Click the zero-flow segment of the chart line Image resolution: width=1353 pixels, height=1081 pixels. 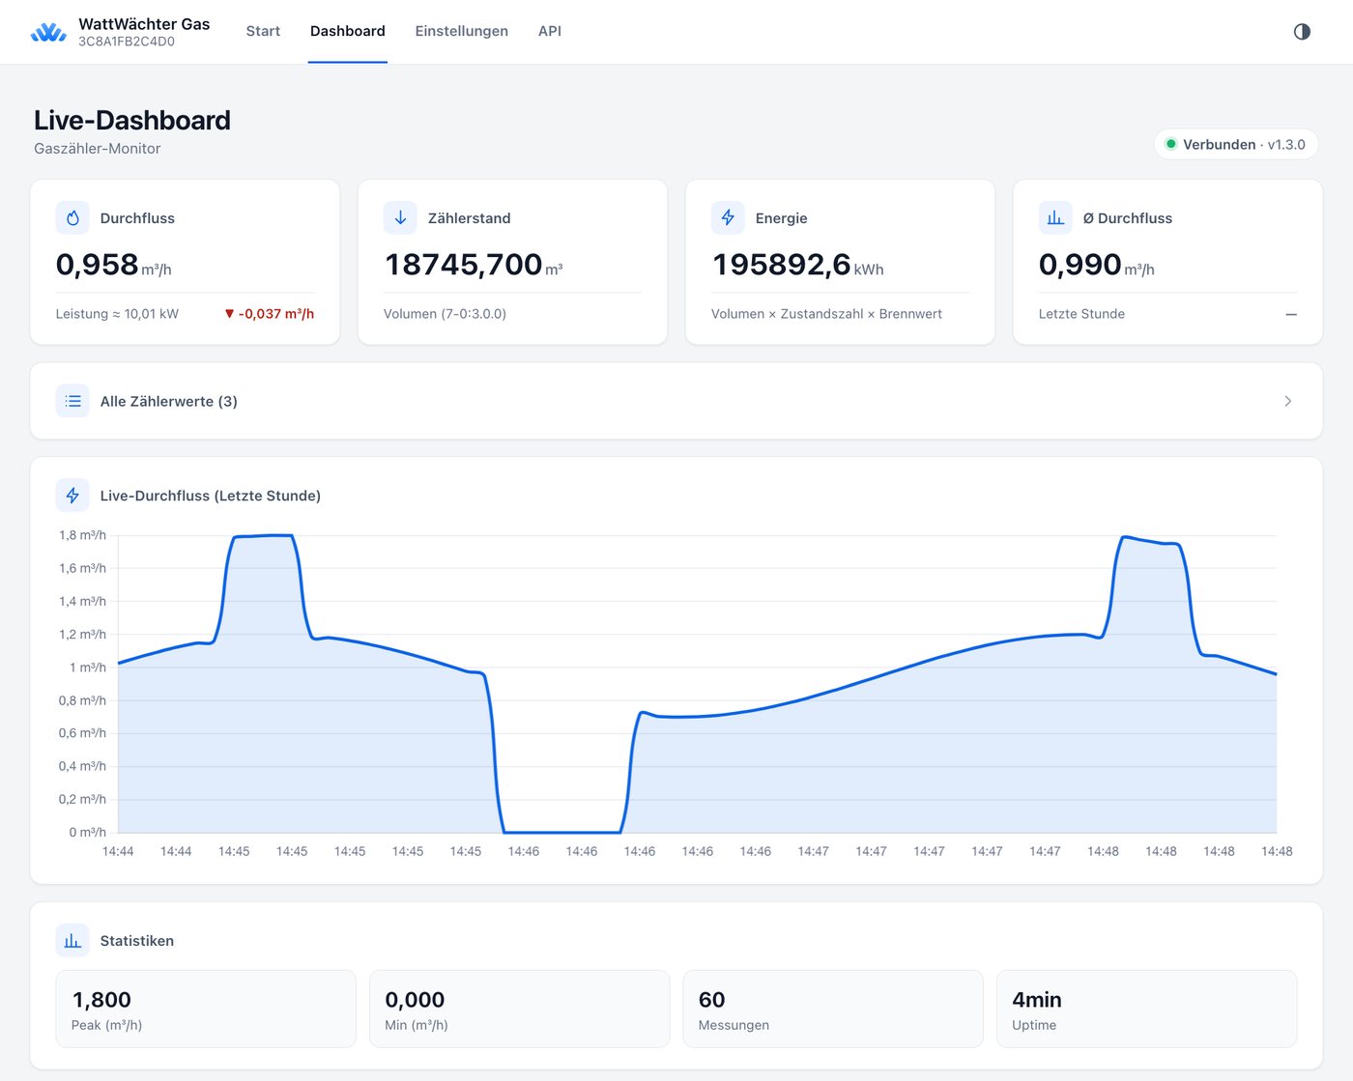tap(562, 832)
